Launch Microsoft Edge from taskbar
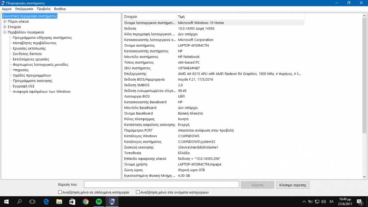The image size is (368, 207). pos(46,201)
